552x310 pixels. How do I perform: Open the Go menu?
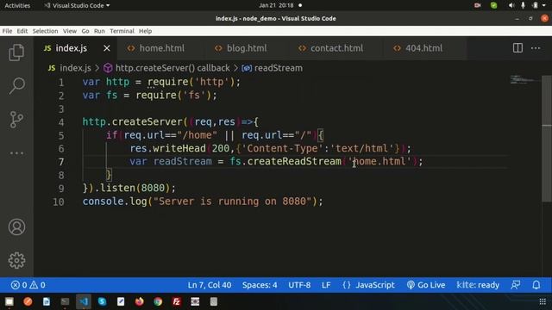tap(85, 31)
